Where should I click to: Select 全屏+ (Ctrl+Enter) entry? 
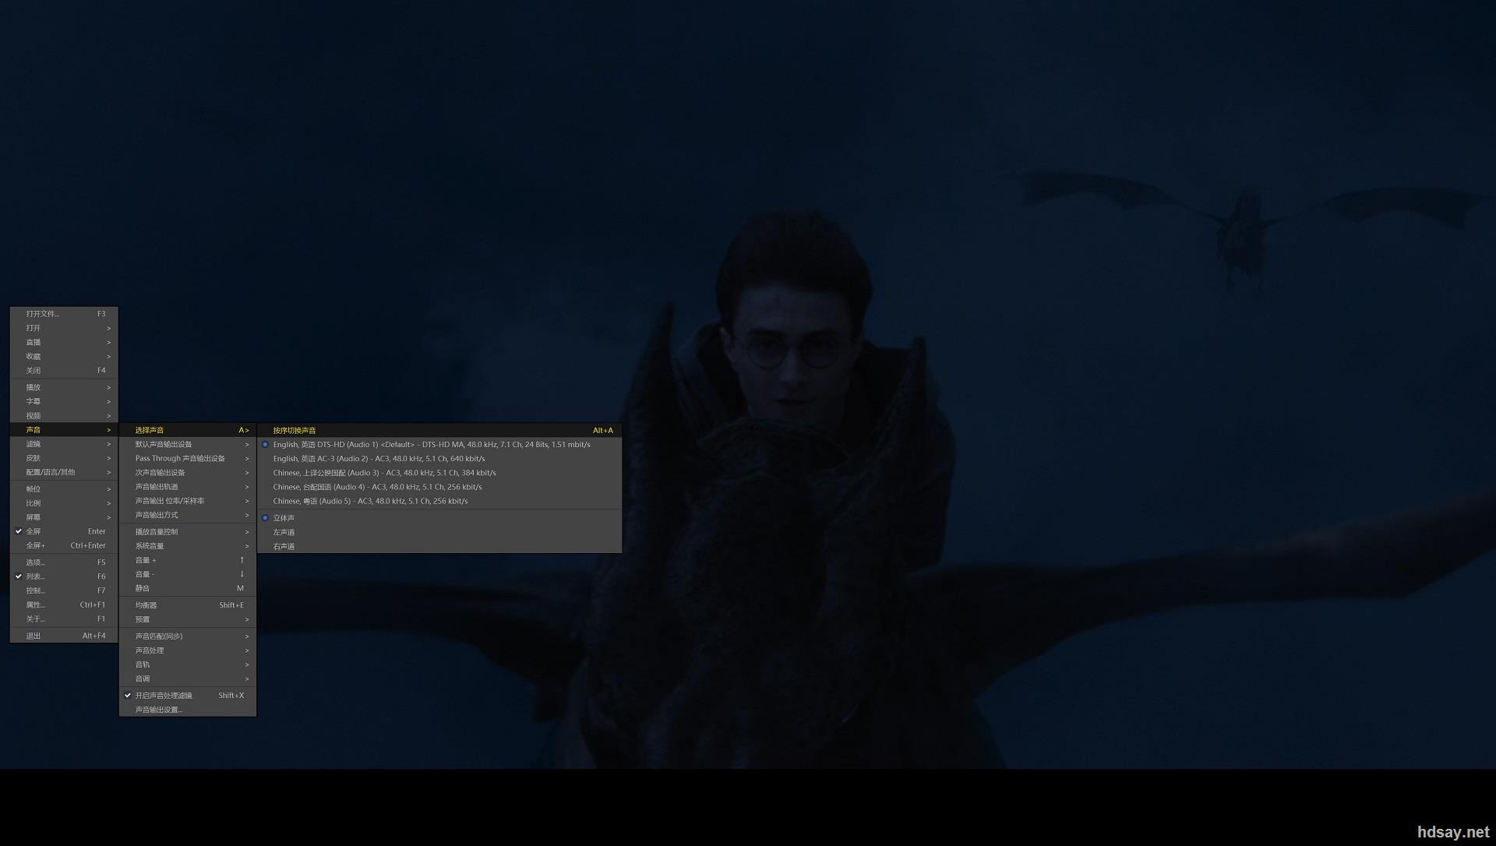point(64,545)
